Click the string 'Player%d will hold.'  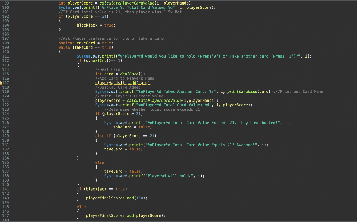click(169, 176)
